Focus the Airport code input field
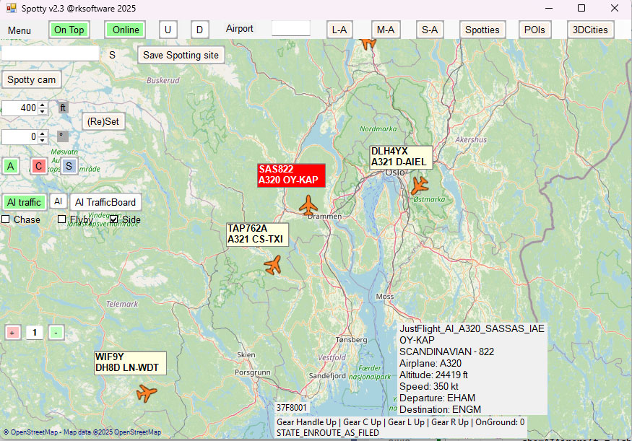Image resolution: width=632 pixels, height=441 pixels. (x=291, y=29)
